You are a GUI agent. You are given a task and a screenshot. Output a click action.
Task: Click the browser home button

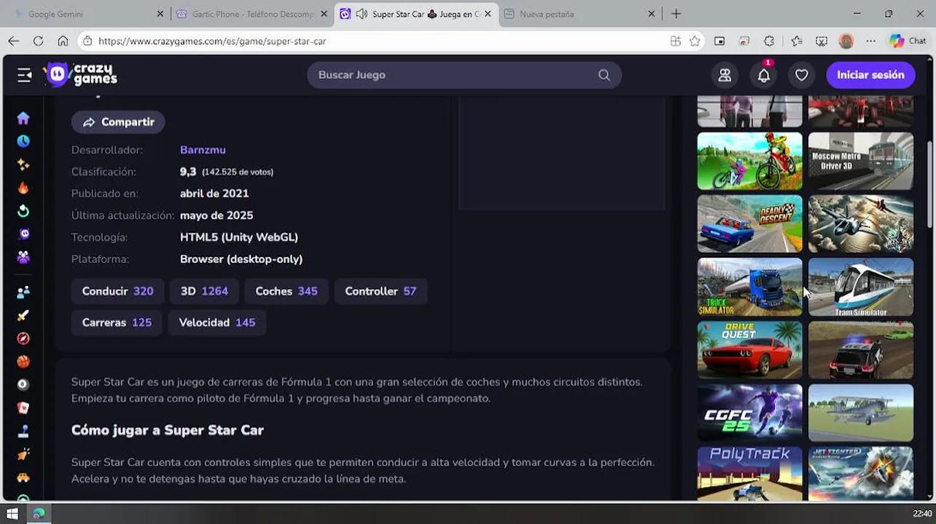click(x=63, y=41)
